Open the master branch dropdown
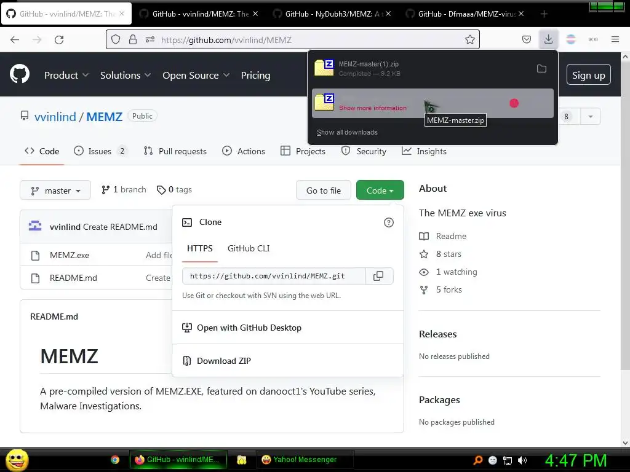 click(x=55, y=191)
